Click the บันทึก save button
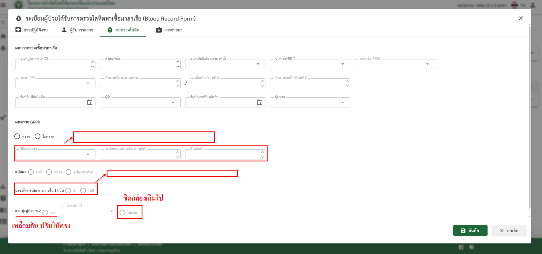Screen dimensions: 542x254 pos(470,231)
